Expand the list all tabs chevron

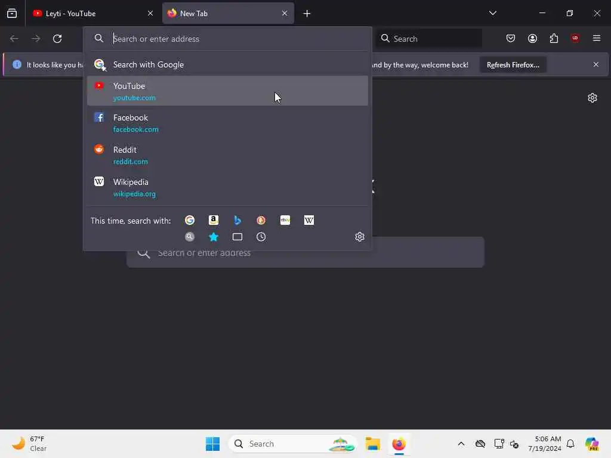click(492, 13)
